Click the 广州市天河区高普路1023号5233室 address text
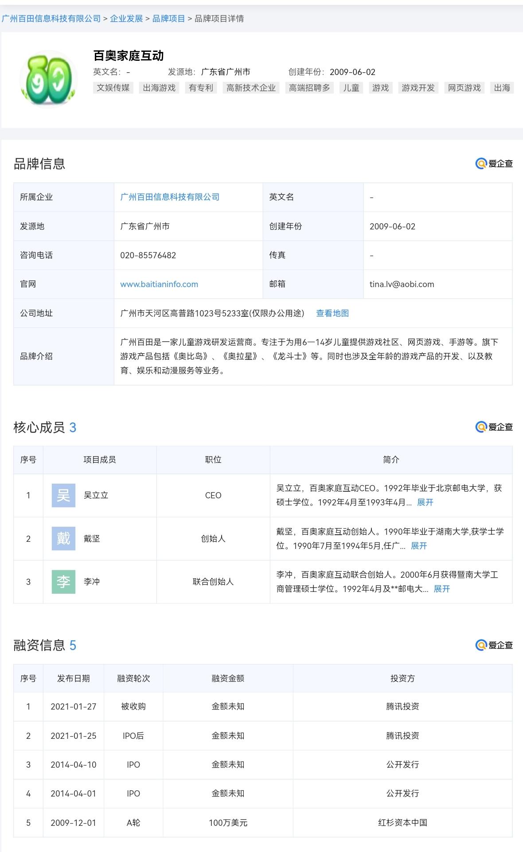This screenshot has height=852, width=523. pos(212,313)
